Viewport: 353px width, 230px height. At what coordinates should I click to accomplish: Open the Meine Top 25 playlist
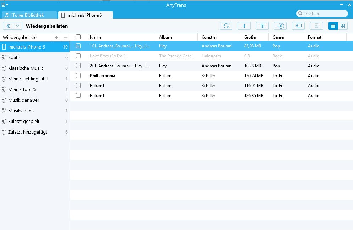click(22, 90)
